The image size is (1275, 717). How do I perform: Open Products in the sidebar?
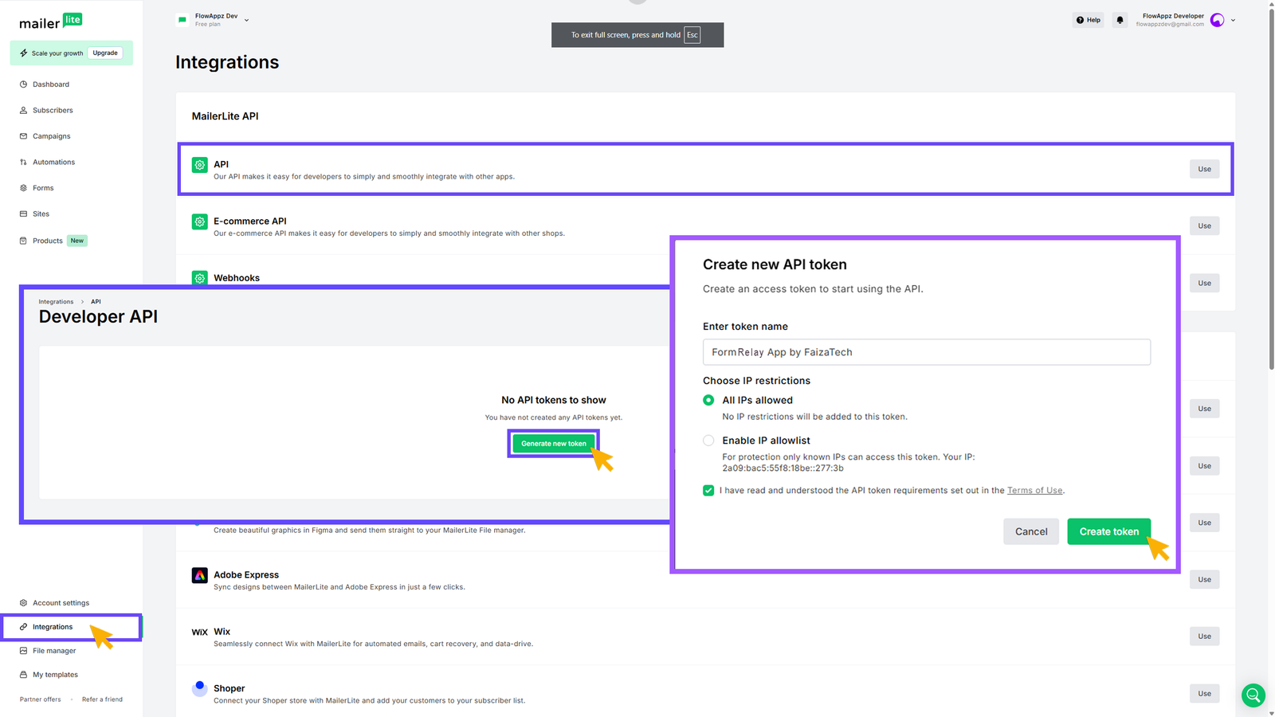pos(48,241)
